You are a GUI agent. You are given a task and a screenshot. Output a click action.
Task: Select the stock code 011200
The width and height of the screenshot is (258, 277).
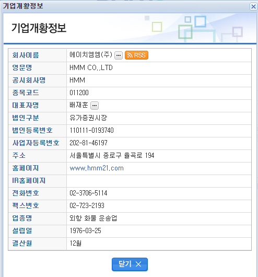pyautogui.click(x=79, y=93)
